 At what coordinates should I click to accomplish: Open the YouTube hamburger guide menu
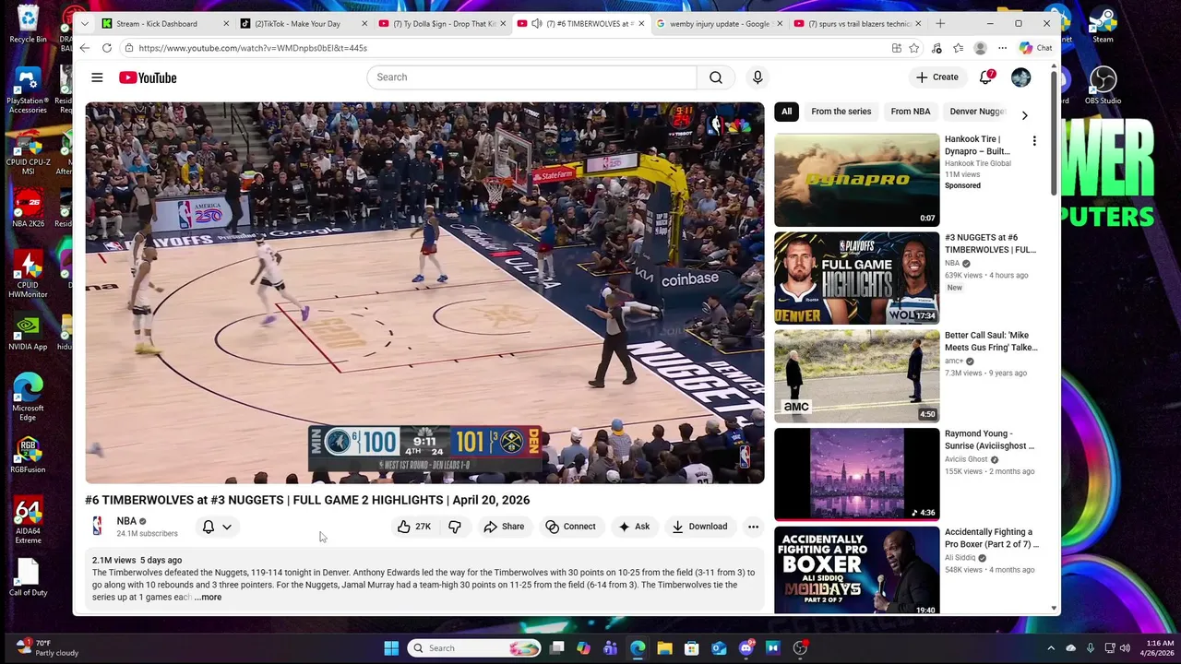click(x=97, y=77)
